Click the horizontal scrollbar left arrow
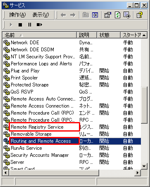 (x=6, y=173)
